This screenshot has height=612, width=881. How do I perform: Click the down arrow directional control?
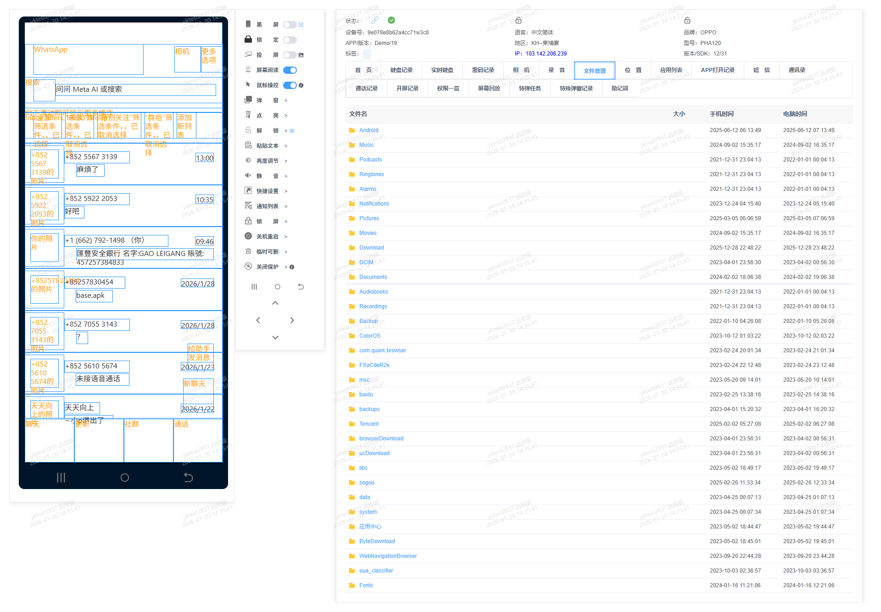coord(275,337)
